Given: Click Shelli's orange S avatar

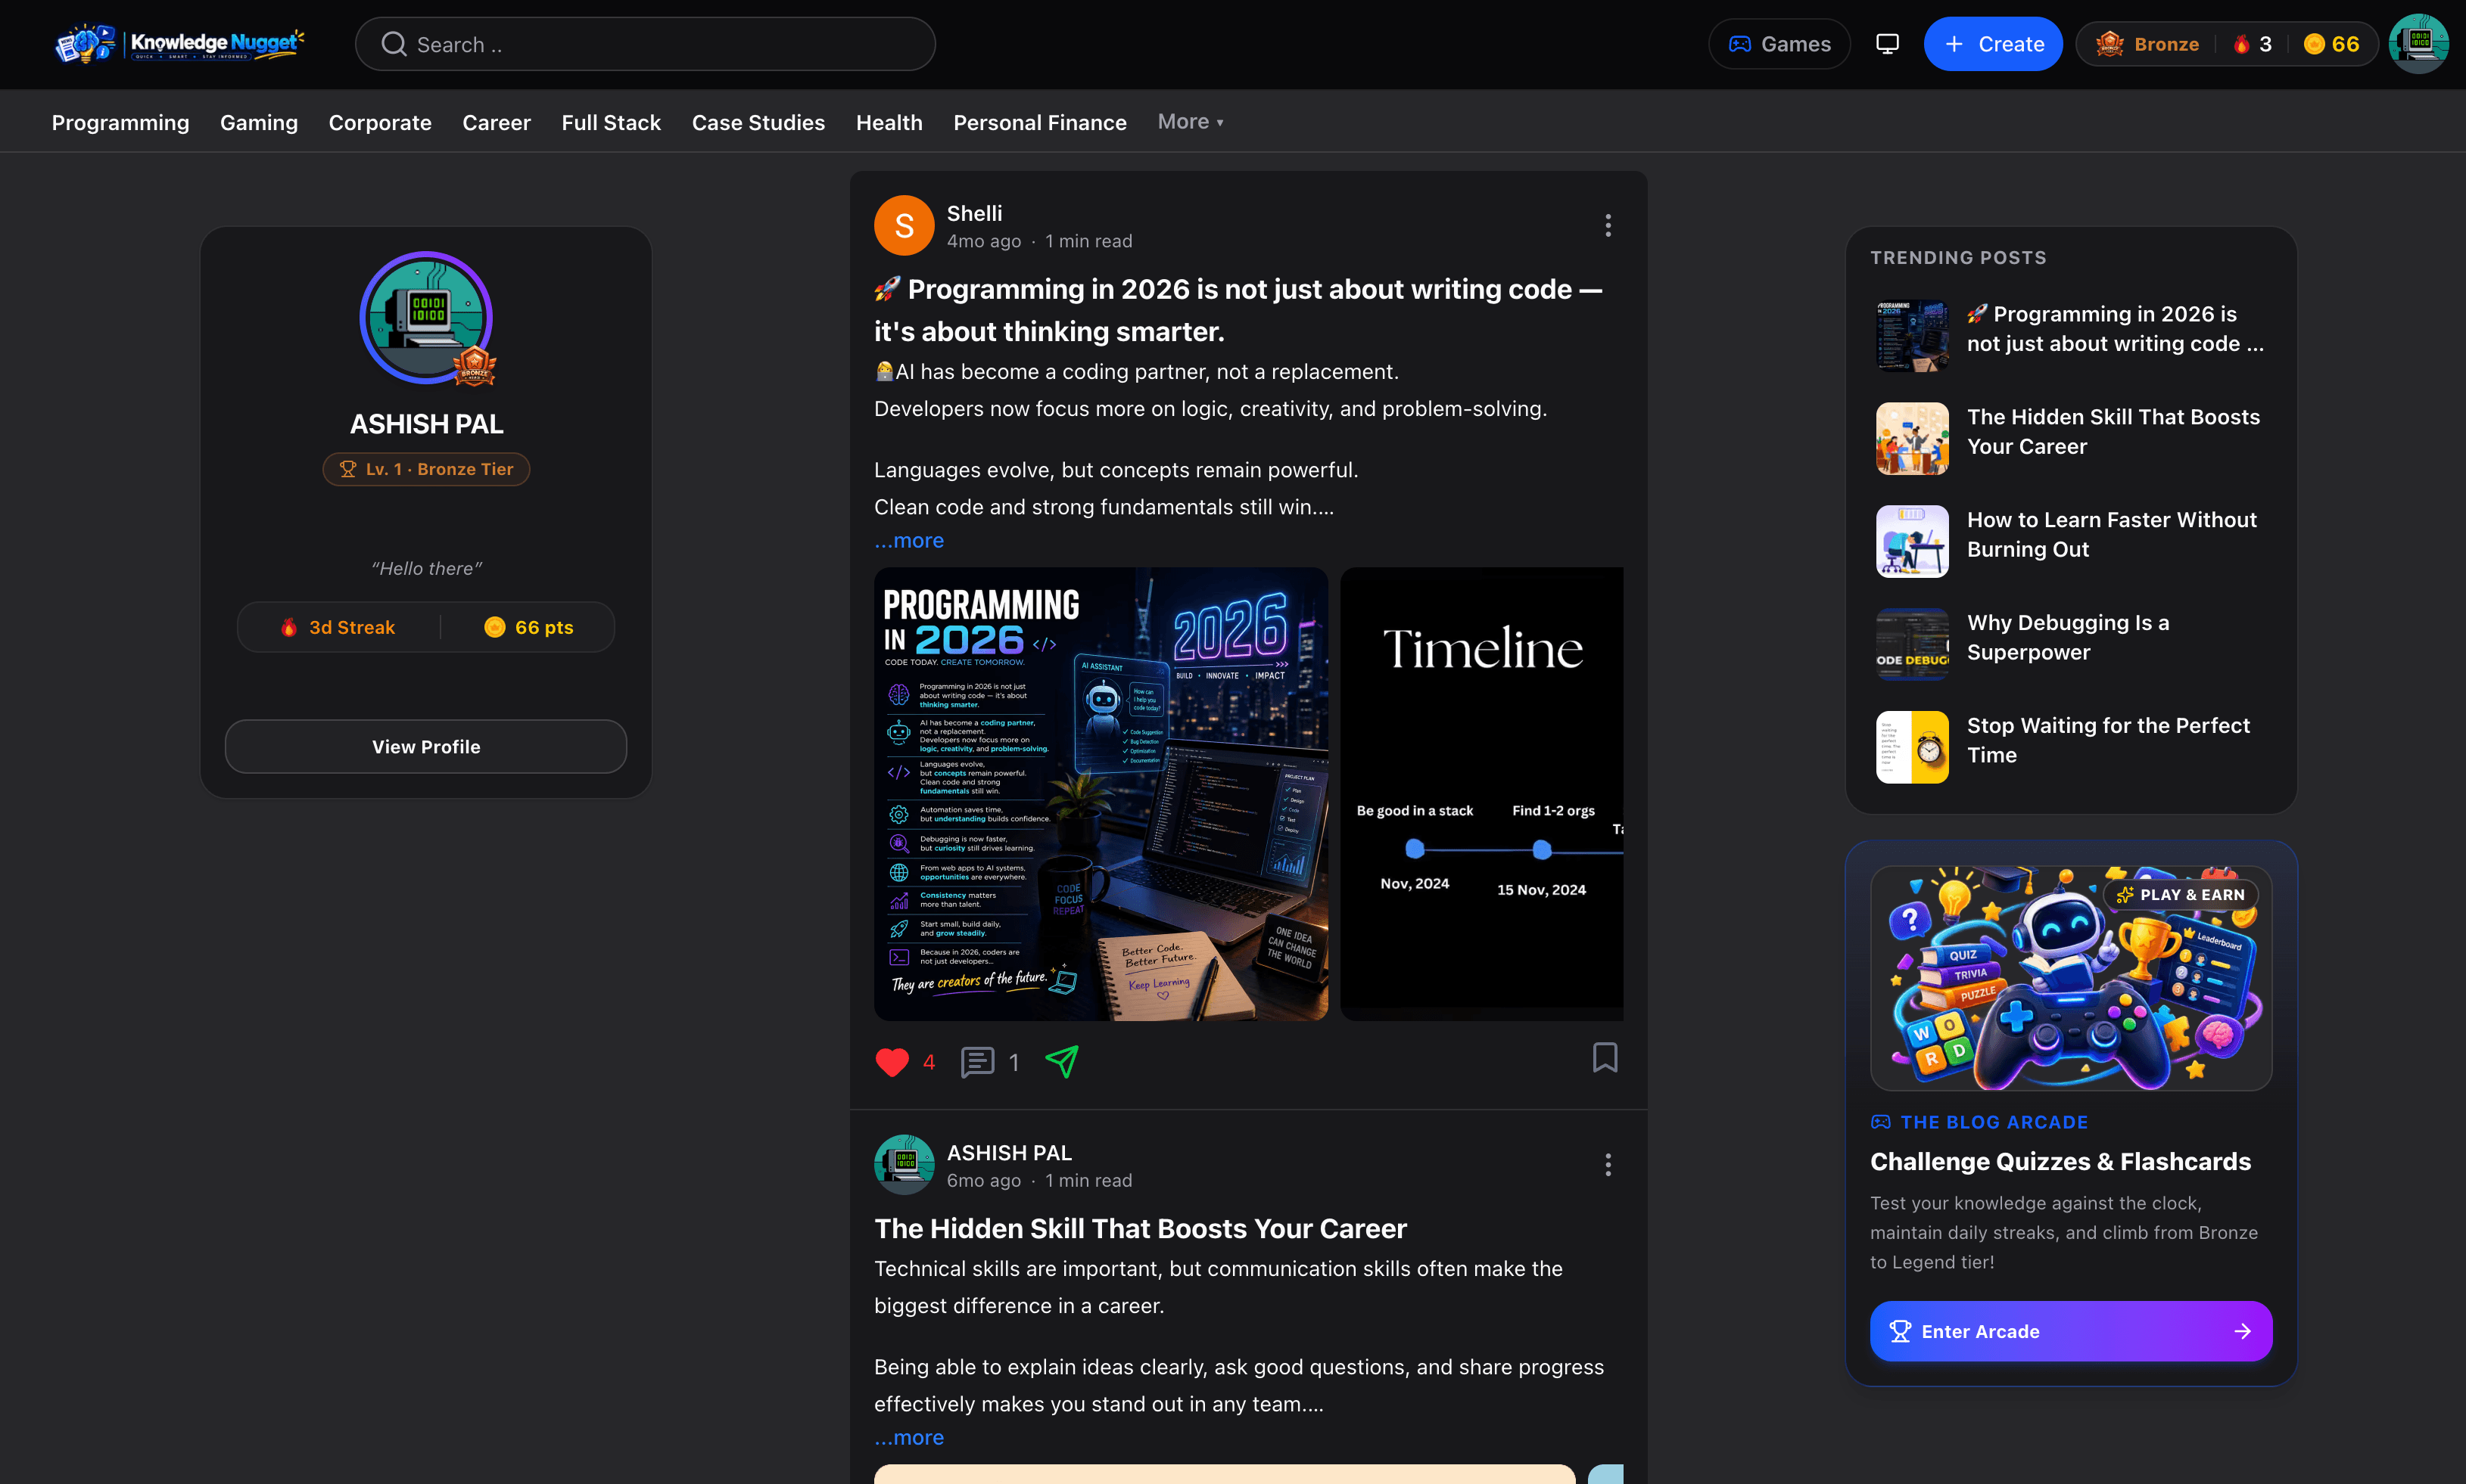Looking at the screenshot, I should (903, 225).
